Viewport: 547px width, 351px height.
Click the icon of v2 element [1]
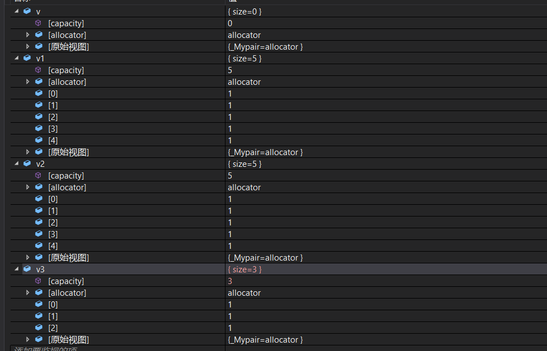39,210
